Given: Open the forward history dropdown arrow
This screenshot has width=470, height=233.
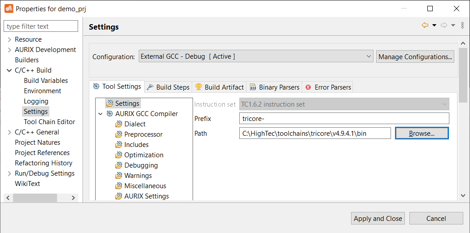Looking at the screenshot, I should click(453, 26).
